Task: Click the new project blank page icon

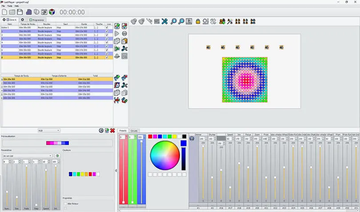Action: 4,12
